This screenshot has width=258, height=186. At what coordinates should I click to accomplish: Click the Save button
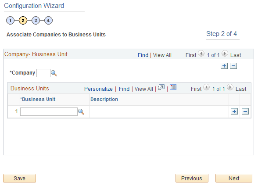coord(19,178)
